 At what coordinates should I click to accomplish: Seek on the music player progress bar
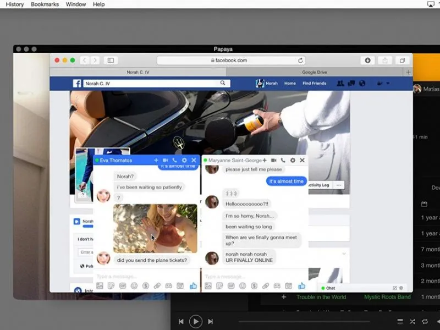point(304,322)
